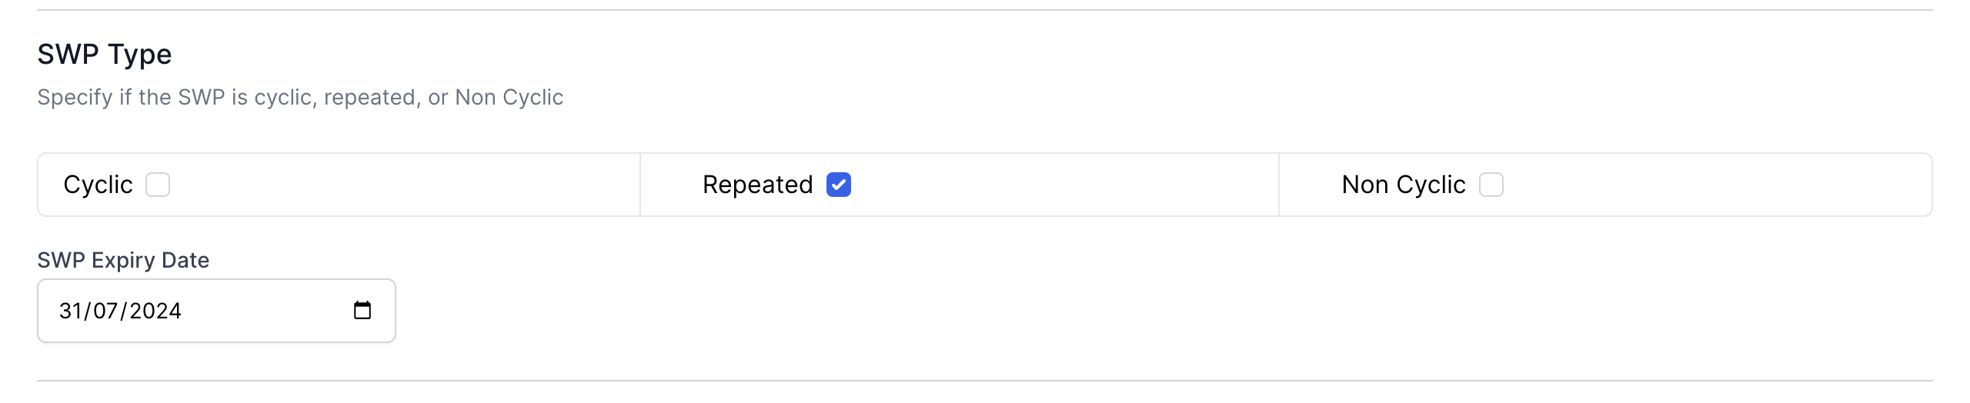Click the divider line above SWP Type
Screen dimensions: 1970x403
[985, 10]
